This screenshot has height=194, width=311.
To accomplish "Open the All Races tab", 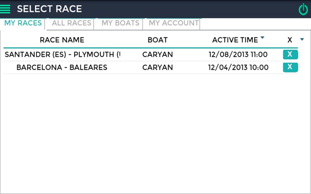I will coord(72,23).
